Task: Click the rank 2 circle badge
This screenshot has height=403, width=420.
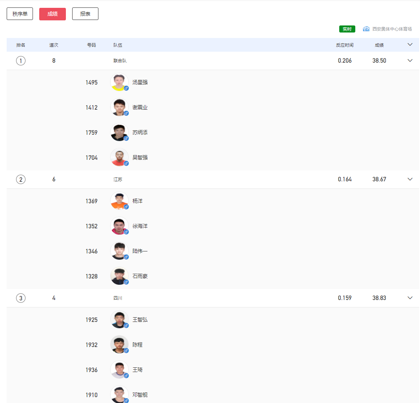Action: point(21,179)
